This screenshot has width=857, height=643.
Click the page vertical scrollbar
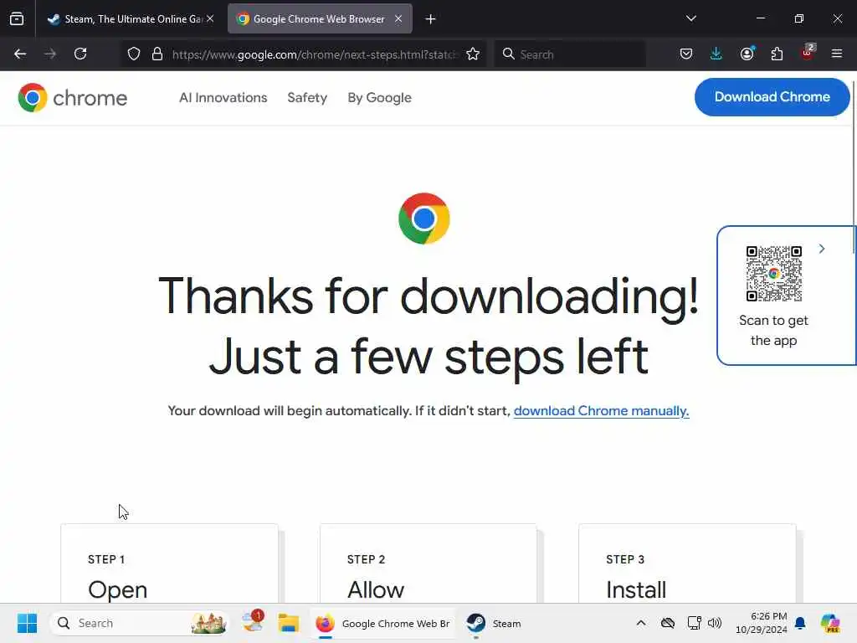(x=854, y=167)
